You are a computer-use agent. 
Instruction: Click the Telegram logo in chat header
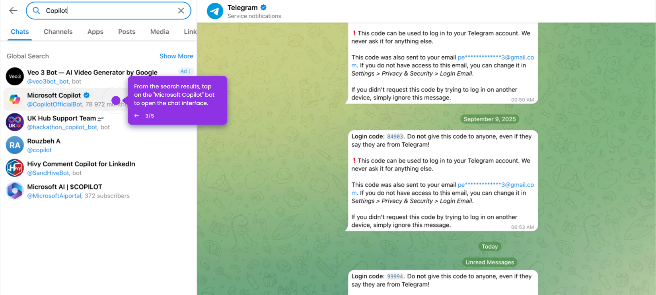tap(215, 11)
